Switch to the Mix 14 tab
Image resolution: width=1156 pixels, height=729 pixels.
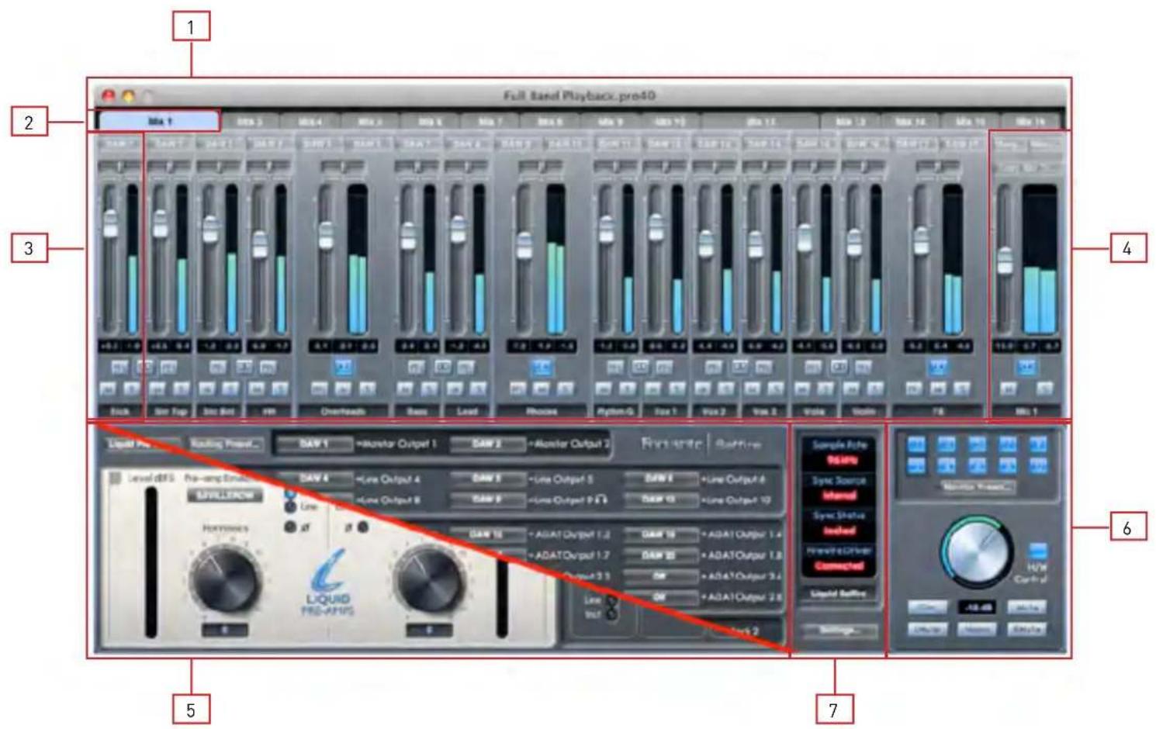910,121
